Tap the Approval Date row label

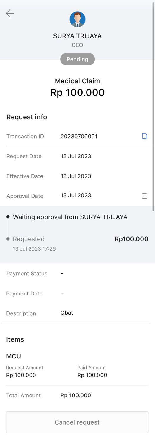point(25,196)
